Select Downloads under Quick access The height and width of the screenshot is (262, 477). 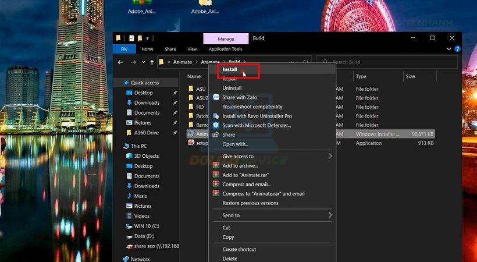pos(147,102)
